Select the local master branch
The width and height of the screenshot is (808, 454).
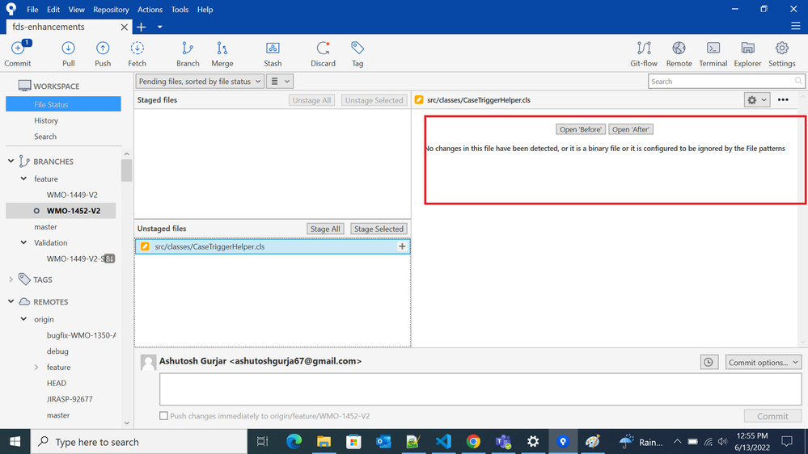point(45,226)
